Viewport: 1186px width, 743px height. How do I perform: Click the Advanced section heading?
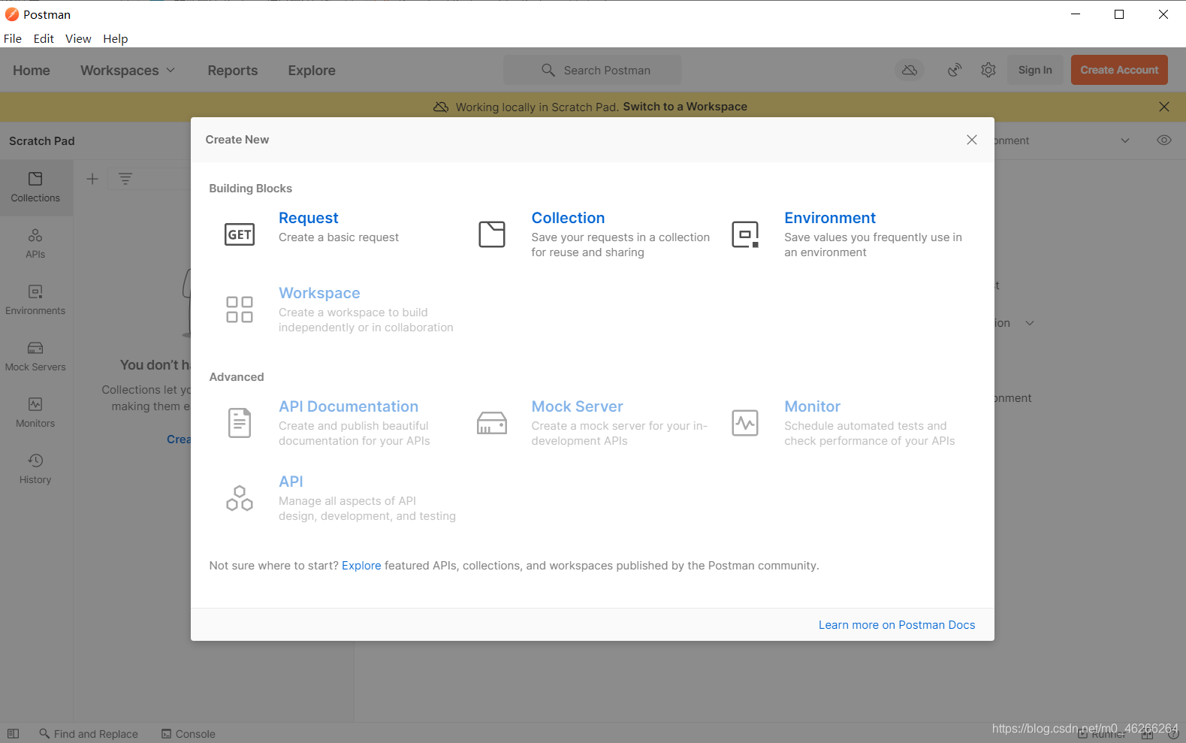click(237, 377)
